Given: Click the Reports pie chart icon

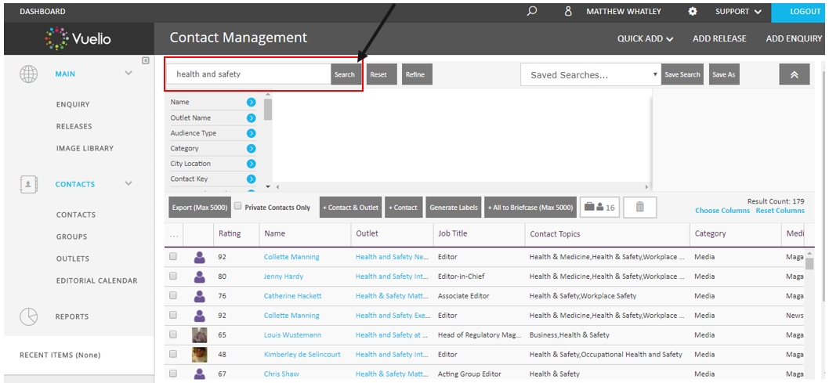Looking at the screenshot, I should (x=28, y=316).
